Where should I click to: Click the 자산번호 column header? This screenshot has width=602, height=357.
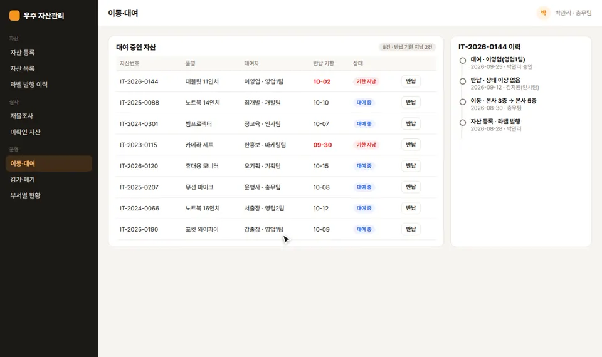tap(129, 63)
